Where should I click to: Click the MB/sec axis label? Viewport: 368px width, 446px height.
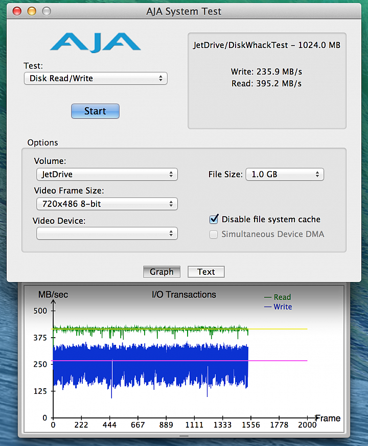pyautogui.click(x=53, y=295)
